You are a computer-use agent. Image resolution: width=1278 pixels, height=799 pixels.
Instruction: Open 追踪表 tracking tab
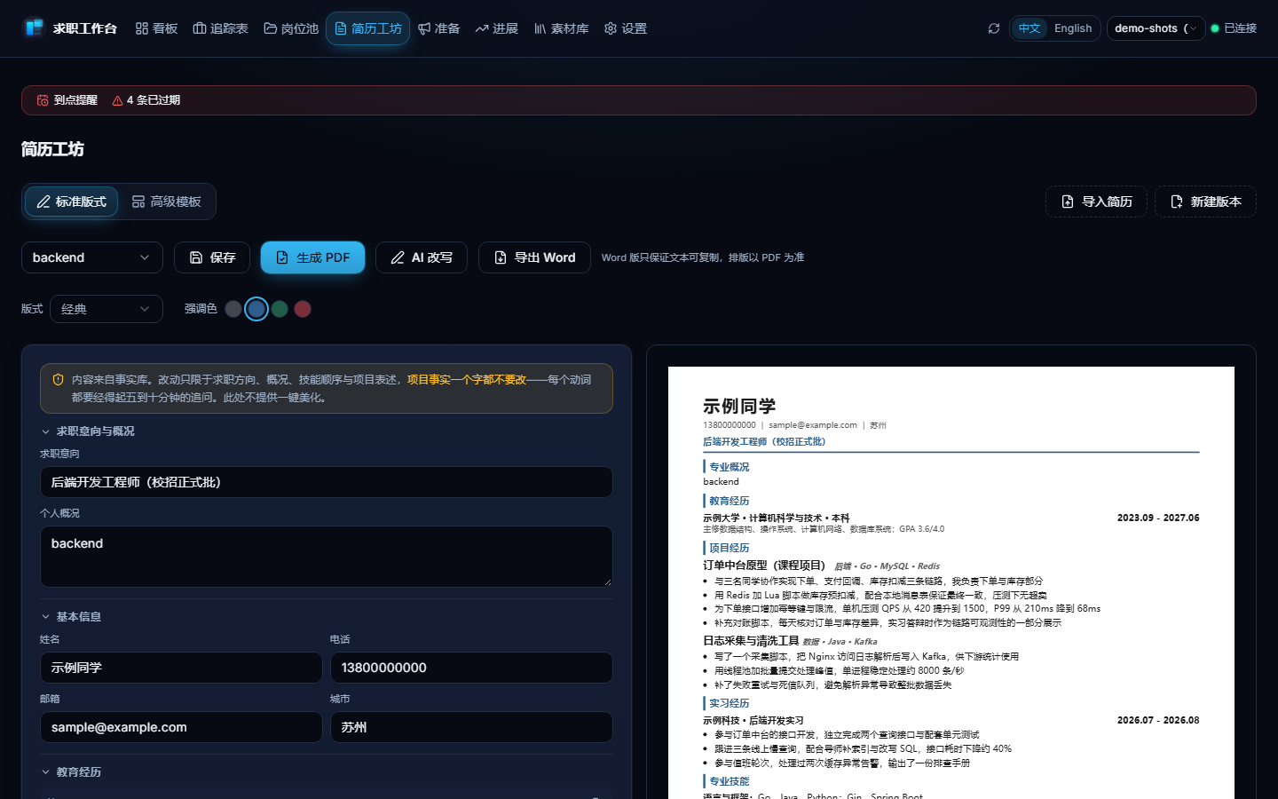click(x=221, y=28)
